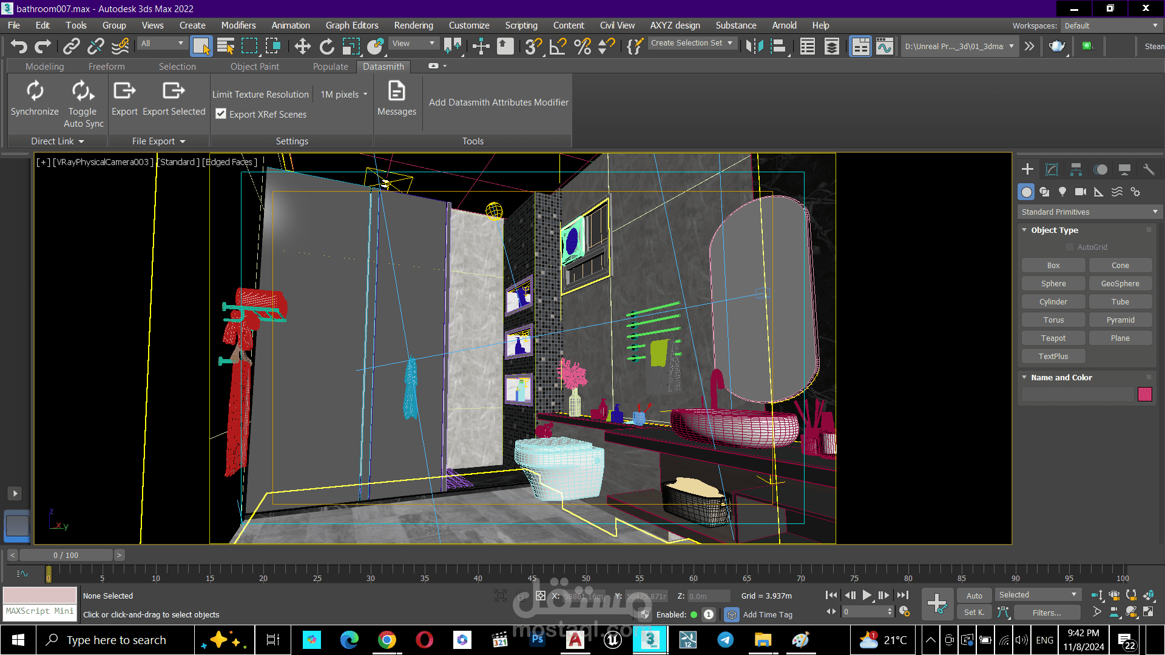Screen dimensions: 1165x655
Task: Click the pink object color swatch
Action: coord(1145,394)
